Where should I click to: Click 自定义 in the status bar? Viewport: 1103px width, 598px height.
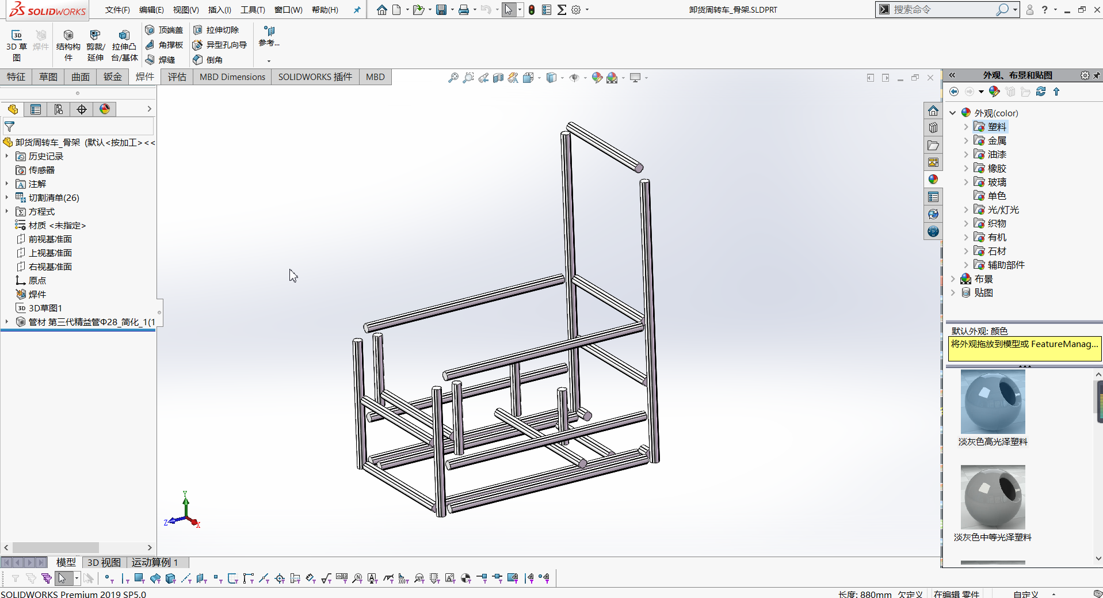click(1026, 593)
